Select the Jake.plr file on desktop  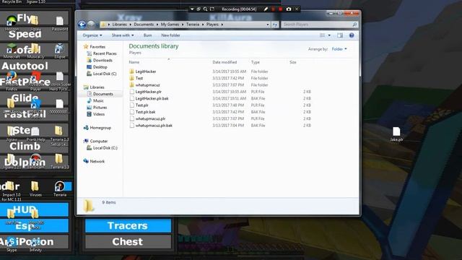396,134
